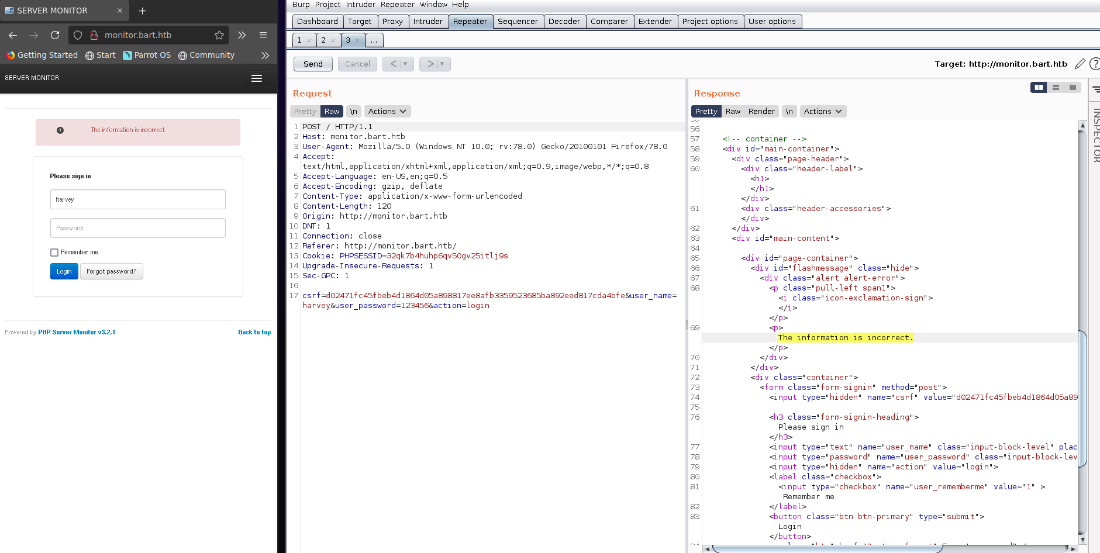Screen dimensions: 1100x553
Task: Click the blue Login button
Action: pos(64,271)
